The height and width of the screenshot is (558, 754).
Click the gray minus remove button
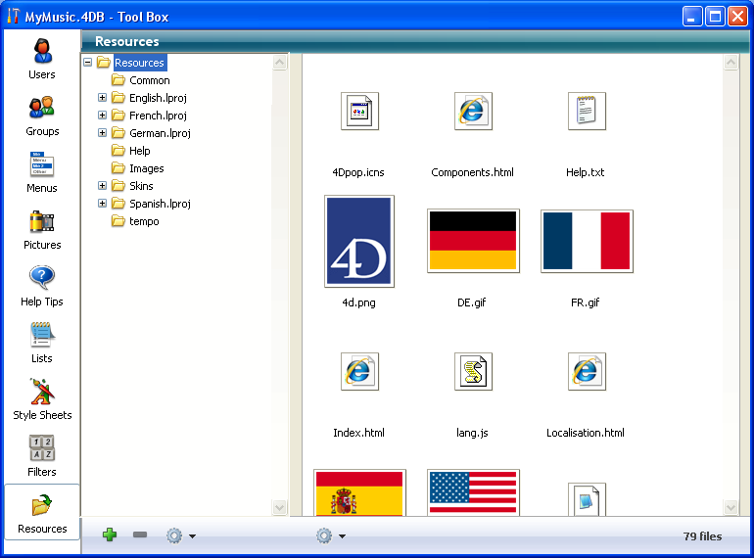coord(140,535)
